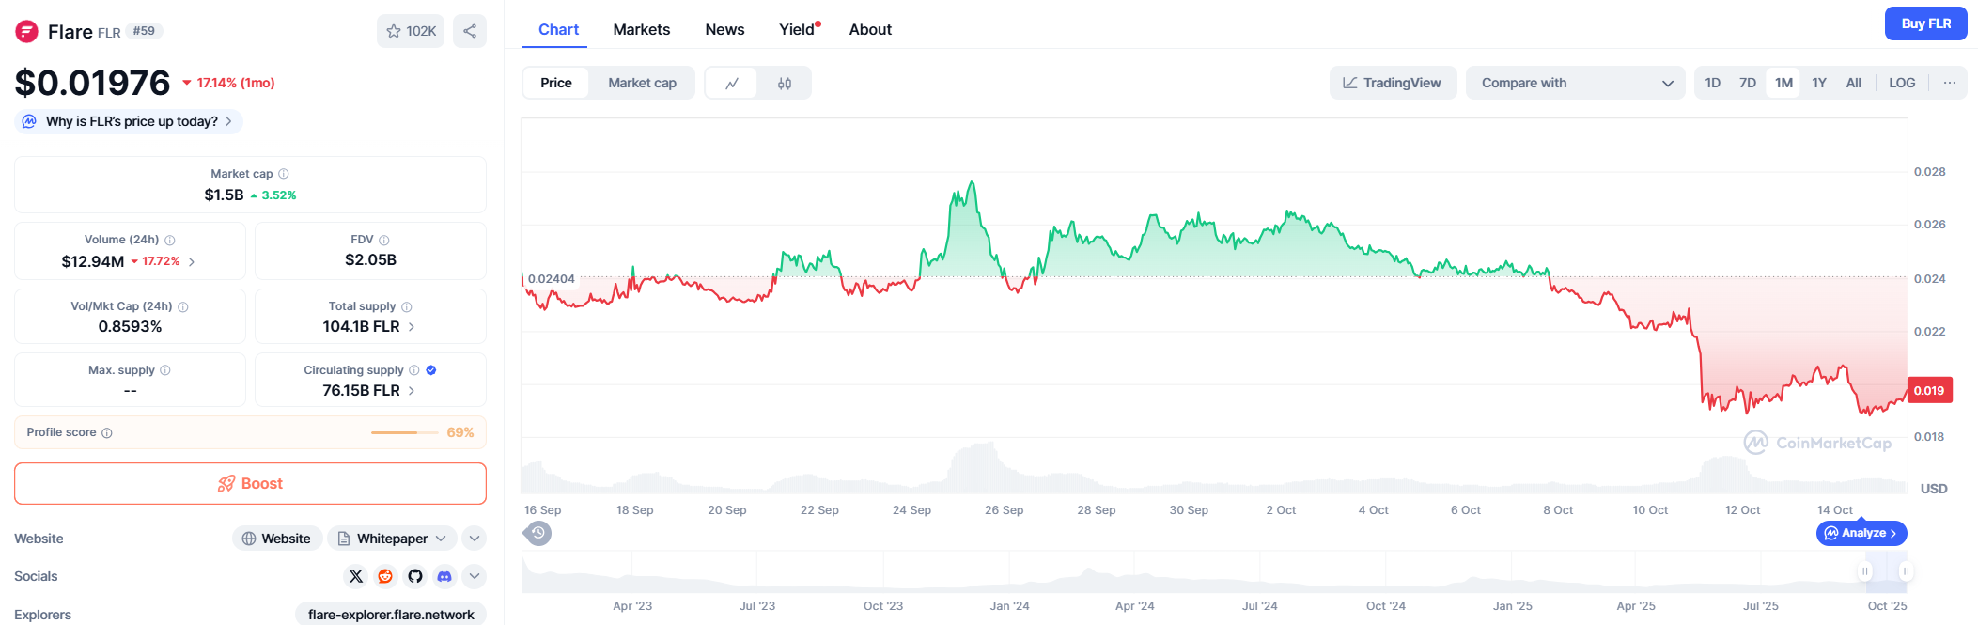The width and height of the screenshot is (1978, 625).
Task: Click Circulating supply info icon
Action: coord(414,370)
